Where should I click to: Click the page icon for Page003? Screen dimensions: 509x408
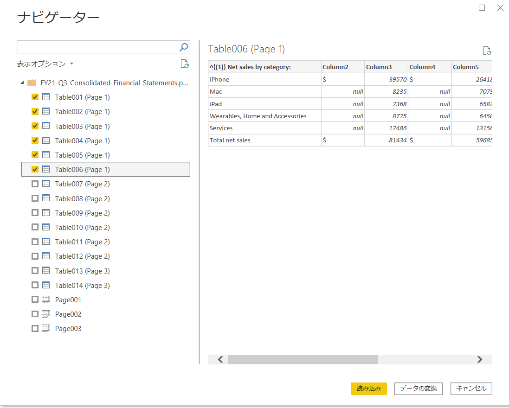(46, 329)
